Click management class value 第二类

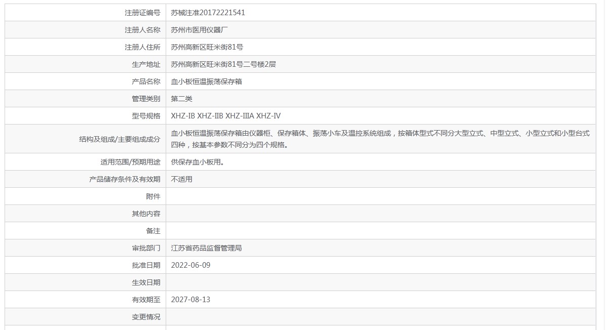point(181,99)
